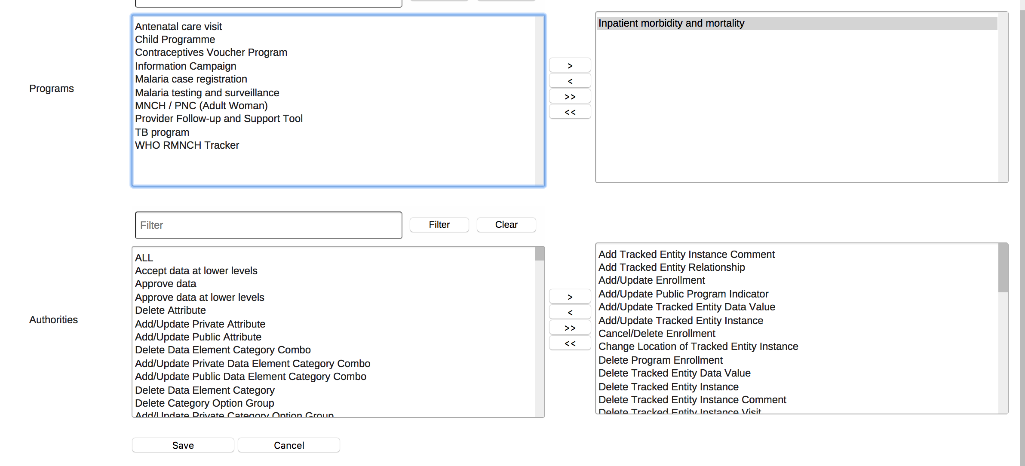Click the Clear filter button
This screenshot has height=466, width=1025.
tap(506, 225)
